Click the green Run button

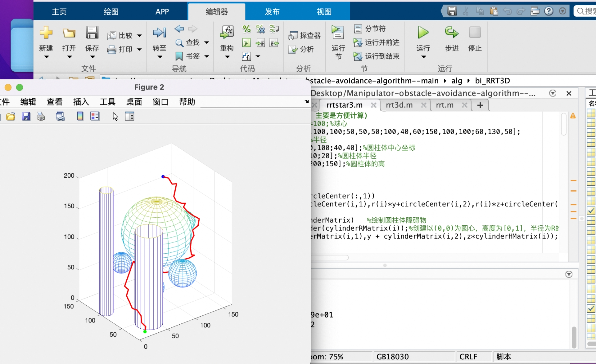click(423, 33)
